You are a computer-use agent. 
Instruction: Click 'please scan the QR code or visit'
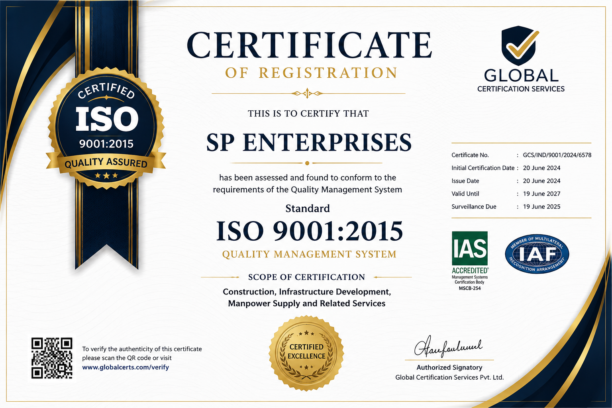(127, 358)
